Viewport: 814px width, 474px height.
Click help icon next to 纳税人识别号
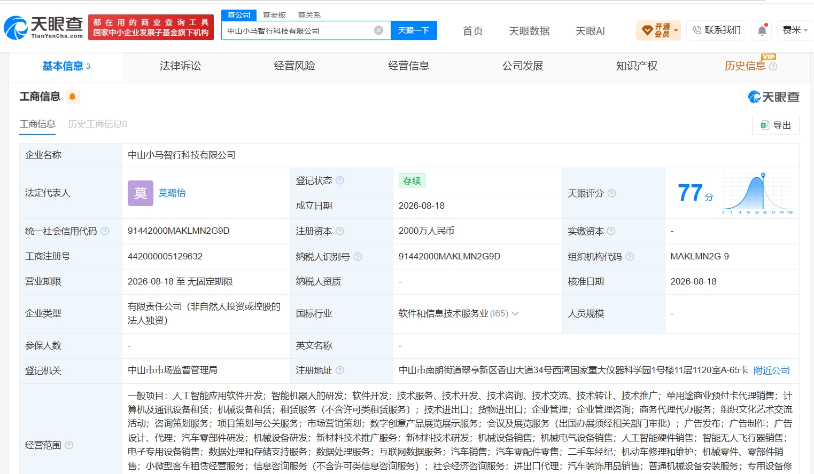click(358, 257)
